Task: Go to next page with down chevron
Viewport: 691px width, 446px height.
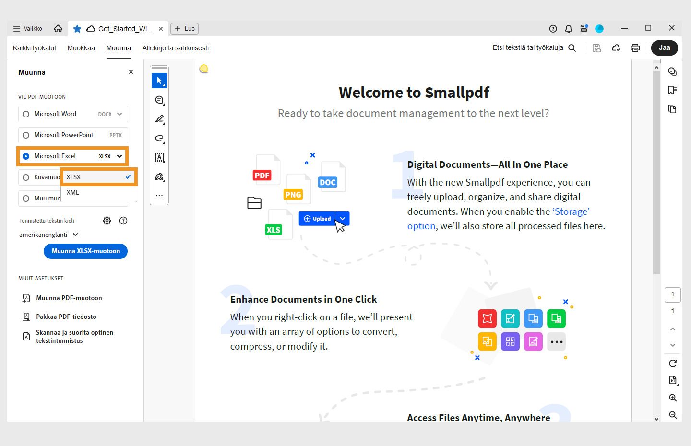Action: click(x=673, y=345)
